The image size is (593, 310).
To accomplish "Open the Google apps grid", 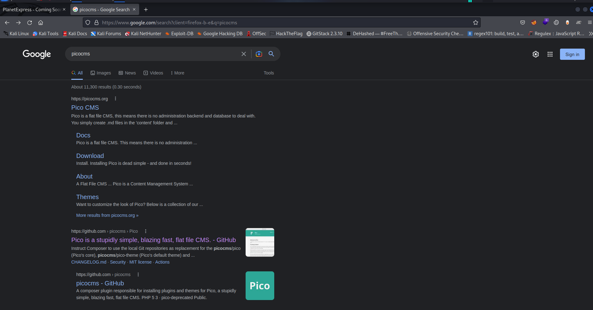I will click(x=550, y=54).
